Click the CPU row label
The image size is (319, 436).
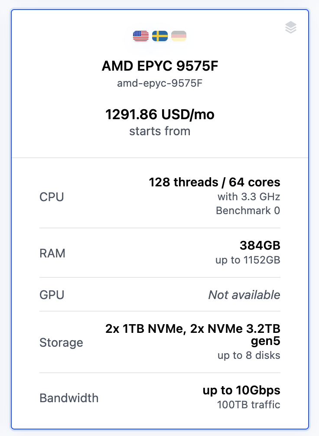[x=52, y=197]
